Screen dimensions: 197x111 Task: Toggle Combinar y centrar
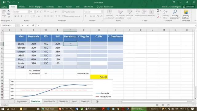click(71, 16)
